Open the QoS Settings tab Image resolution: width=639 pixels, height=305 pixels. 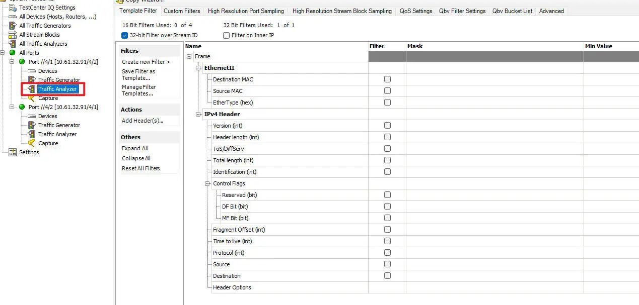point(416,11)
